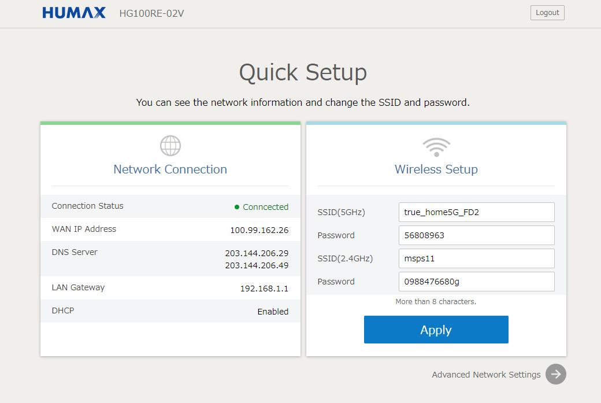Click the HG100RE-02V model name
The height and width of the screenshot is (403, 601).
pyautogui.click(x=151, y=13)
